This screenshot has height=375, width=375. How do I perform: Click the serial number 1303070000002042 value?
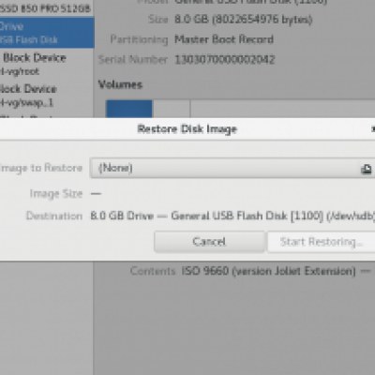tap(225, 60)
